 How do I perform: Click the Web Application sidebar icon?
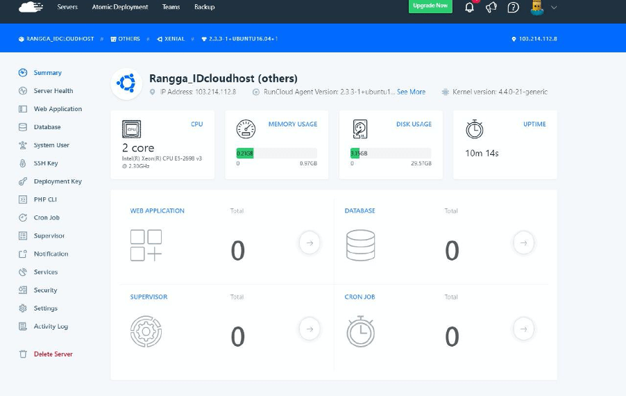23,108
